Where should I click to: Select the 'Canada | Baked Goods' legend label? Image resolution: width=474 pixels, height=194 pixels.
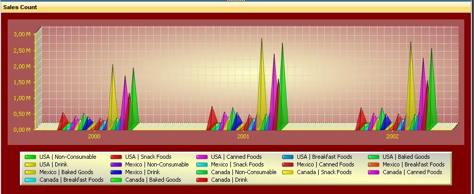[153, 180]
